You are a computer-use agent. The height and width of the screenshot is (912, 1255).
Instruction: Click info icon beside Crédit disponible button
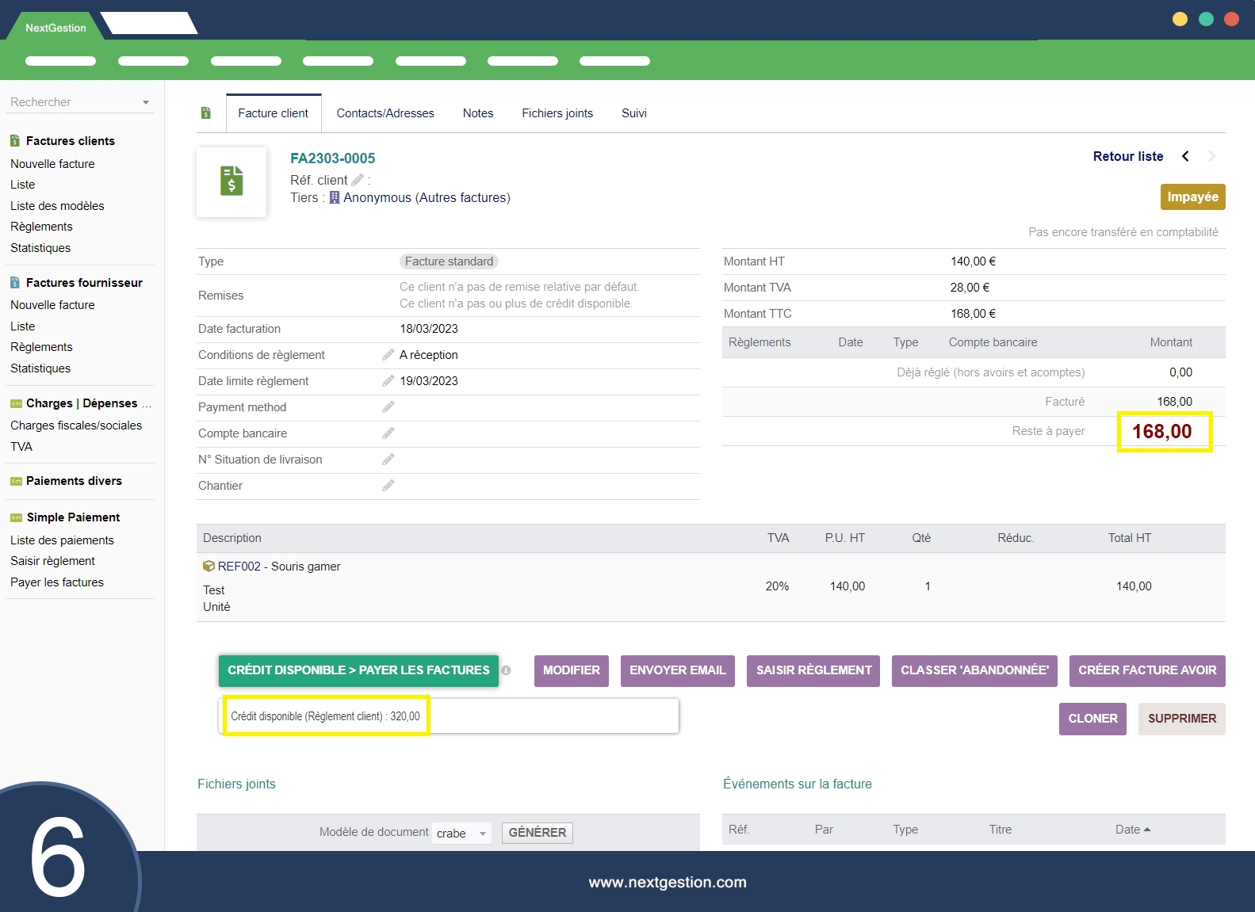[506, 671]
